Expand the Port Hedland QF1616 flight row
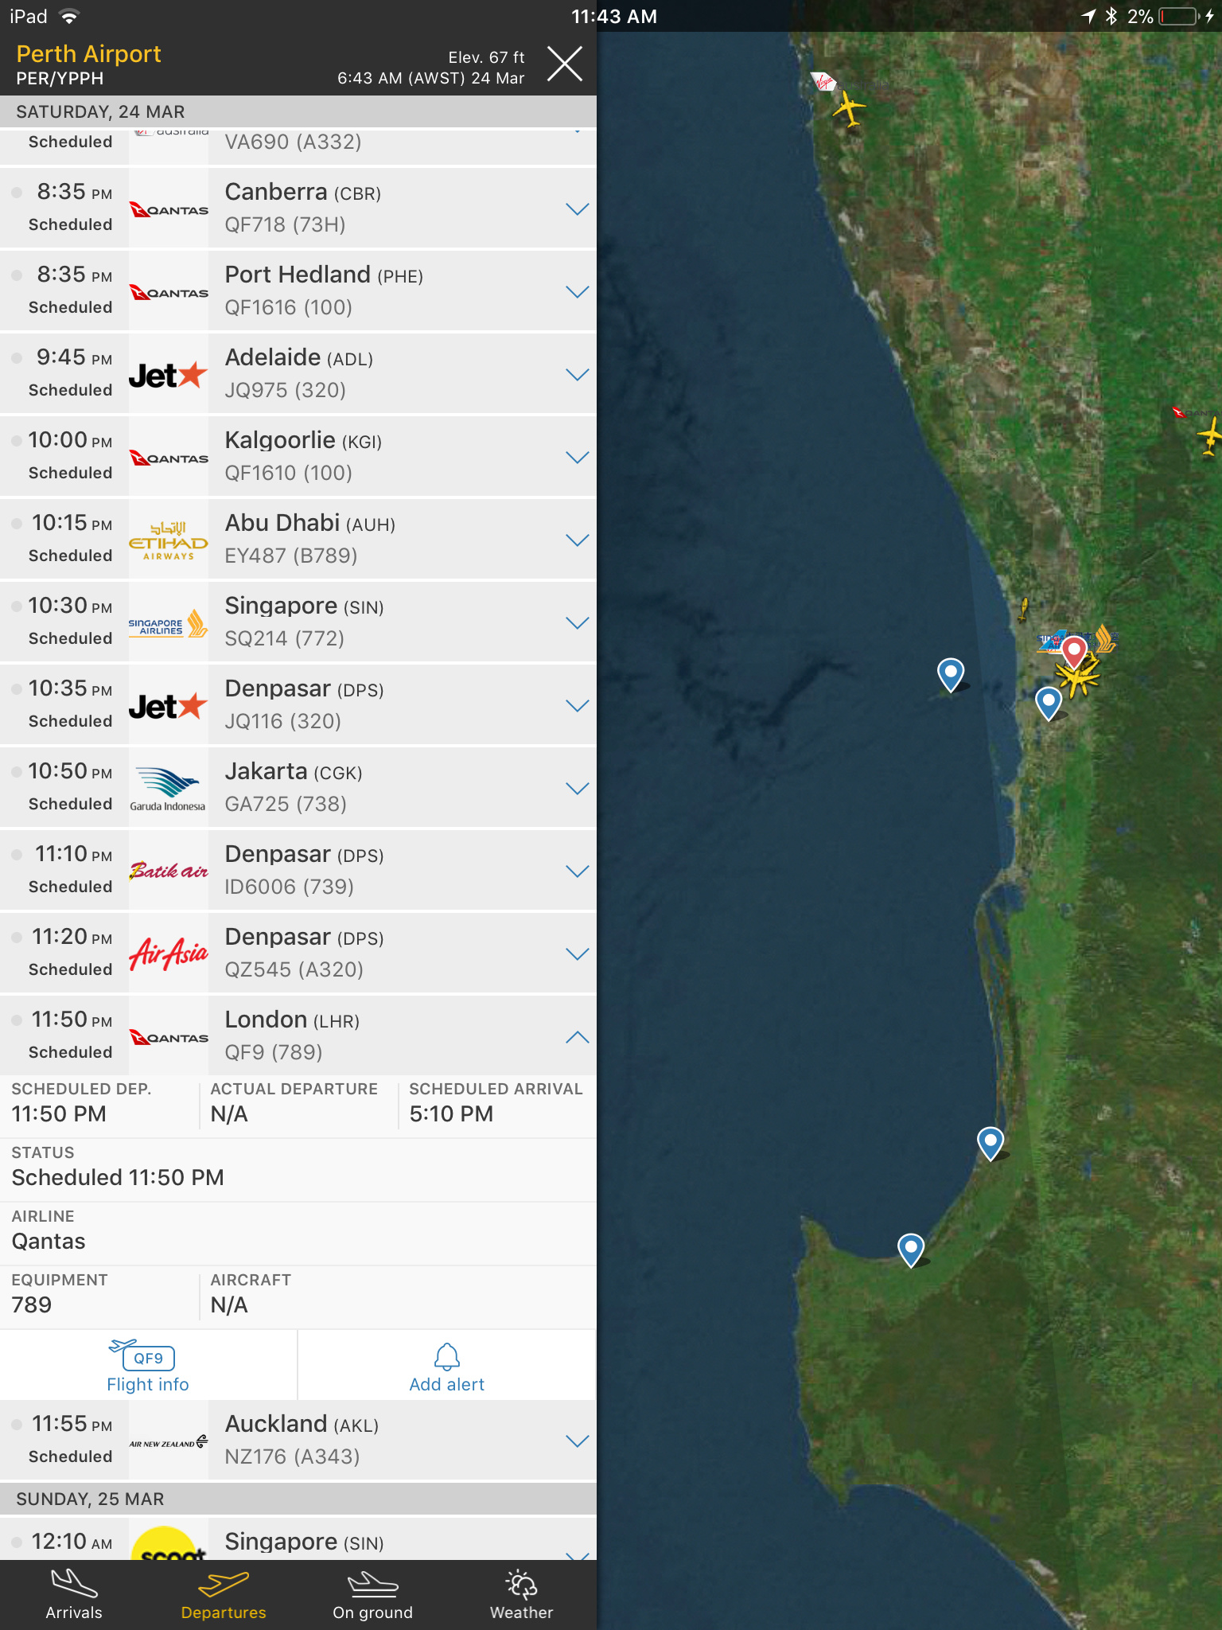Image resolution: width=1222 pixels, height=1630 pixels. (577, 292)
